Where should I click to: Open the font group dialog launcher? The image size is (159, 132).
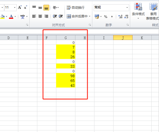(27, 25)
